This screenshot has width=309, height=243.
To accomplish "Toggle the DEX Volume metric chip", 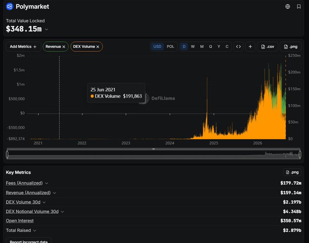I will pyautogui.click(x=86, y=47).
